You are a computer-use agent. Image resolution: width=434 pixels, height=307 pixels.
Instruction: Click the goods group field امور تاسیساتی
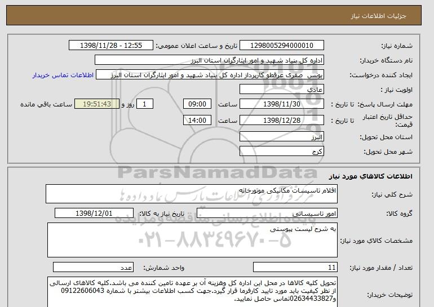tap(267, 213)
